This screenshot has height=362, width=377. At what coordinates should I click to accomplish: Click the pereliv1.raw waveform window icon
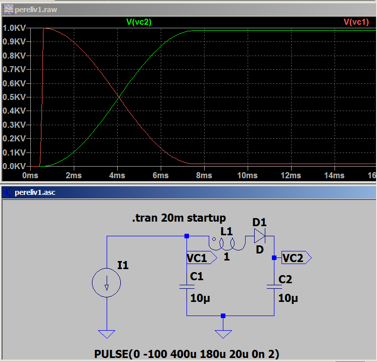(x=8, y=10)
